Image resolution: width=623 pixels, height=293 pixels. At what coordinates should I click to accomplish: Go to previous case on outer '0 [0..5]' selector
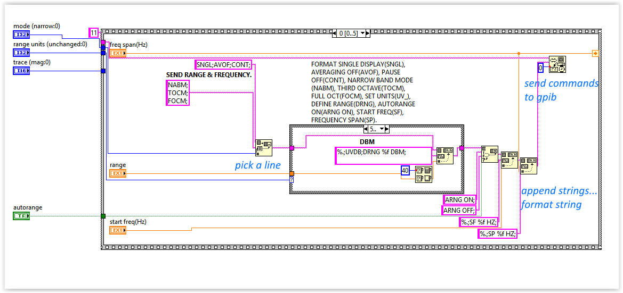pyautogui.click(x=335, y=34)
